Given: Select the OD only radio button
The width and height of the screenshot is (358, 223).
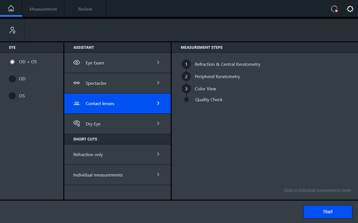Looking at the screenshot, I should [x=12, y=79].
